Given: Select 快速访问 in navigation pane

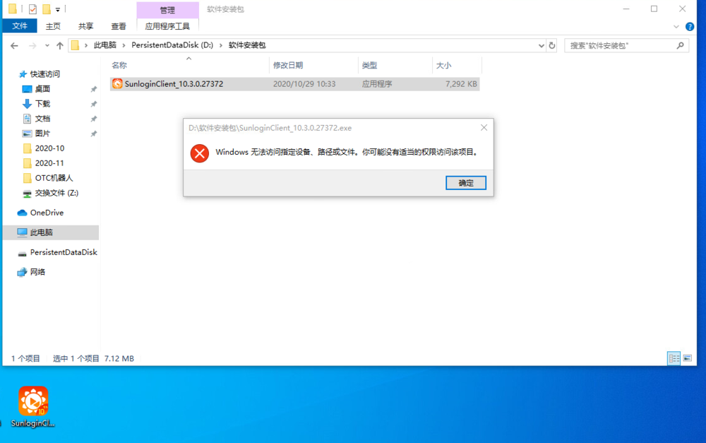Looking at the screenshot, I should (45, 74).
